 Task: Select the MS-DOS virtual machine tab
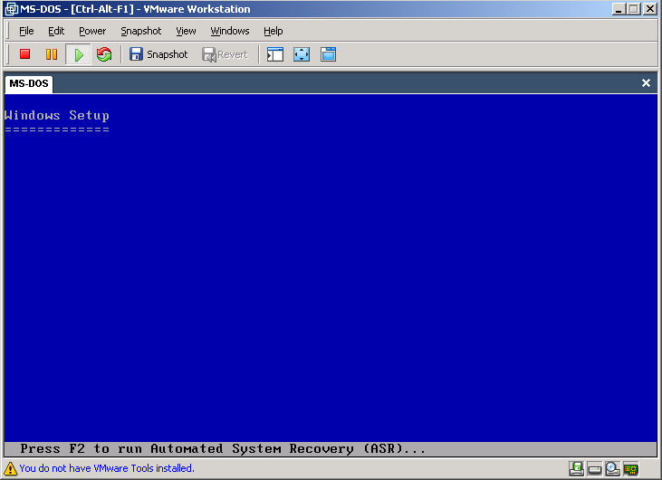click(29, 83)
